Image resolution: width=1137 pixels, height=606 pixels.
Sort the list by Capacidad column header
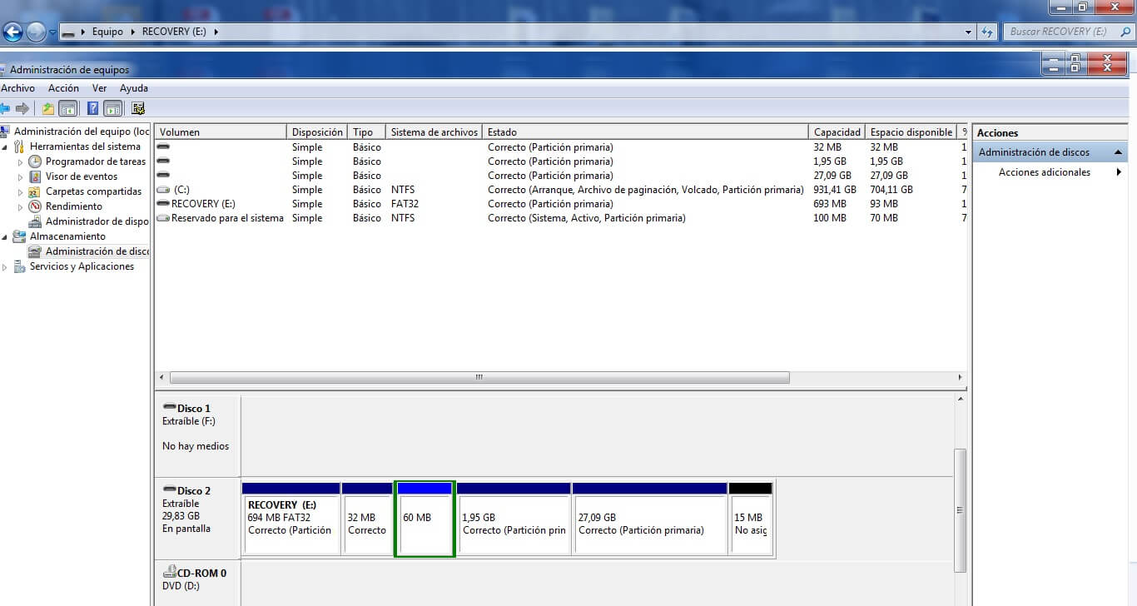pyautogui.click(x=837, y=132)
